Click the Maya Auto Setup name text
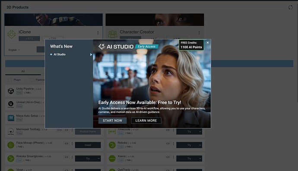Screen dimensions: 298x171 pos(27,116)
